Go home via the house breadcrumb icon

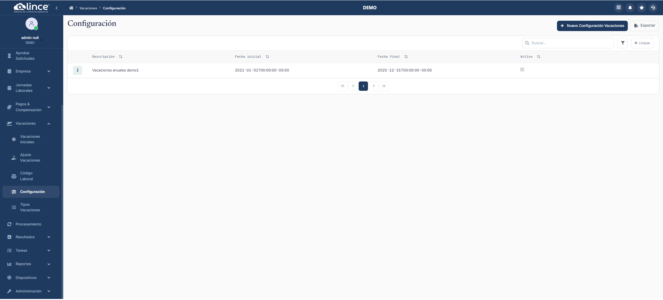[71, 8]
